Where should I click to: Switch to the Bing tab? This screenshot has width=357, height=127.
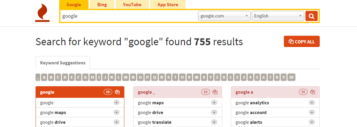click(x=102, y=5)
